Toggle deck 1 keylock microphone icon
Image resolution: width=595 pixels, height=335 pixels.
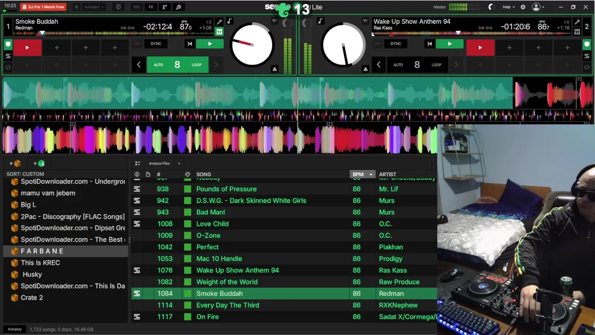tap(219, 22)
